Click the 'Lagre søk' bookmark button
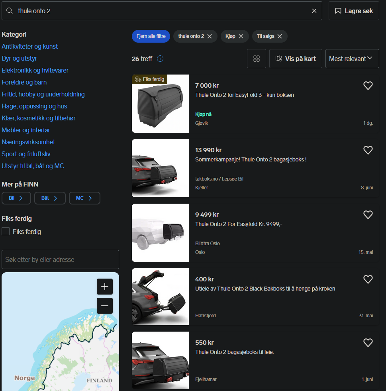 point(354,11)
